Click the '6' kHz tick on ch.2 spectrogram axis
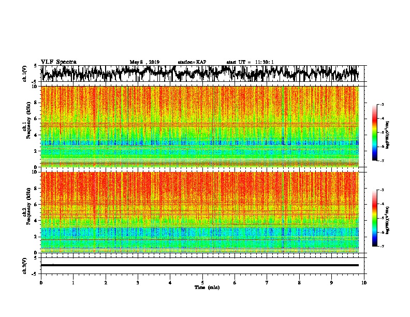Screen dimensions: 410x317 click(36, 205)
